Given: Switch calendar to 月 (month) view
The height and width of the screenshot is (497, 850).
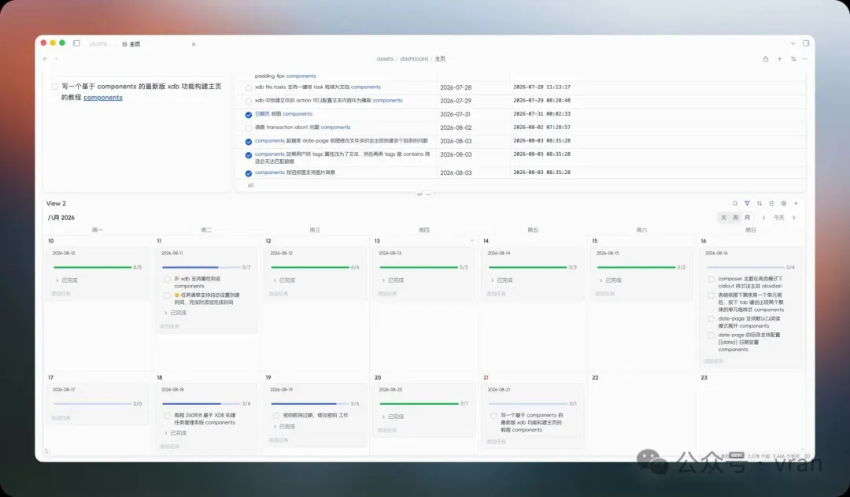Looking at the screenshot, I should (748, 217).
